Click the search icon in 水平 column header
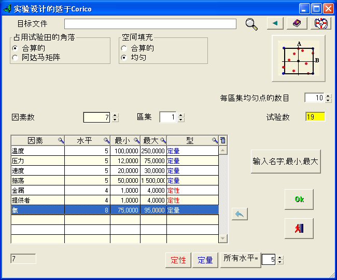 click(x=107, y=141)
